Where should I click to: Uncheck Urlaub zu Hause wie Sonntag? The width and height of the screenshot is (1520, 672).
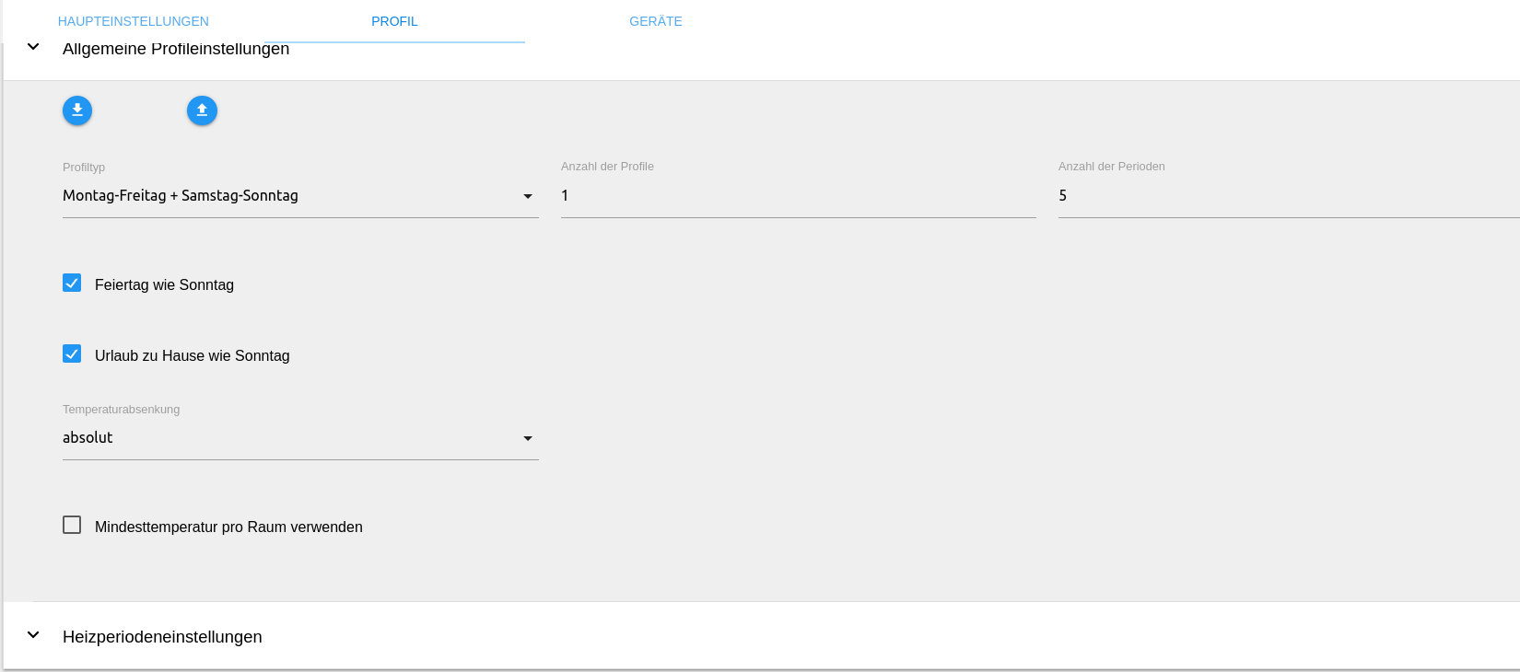(x=72, y=354)
